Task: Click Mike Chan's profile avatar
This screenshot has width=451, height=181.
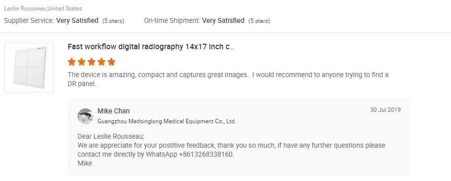Action: point(85,116)
